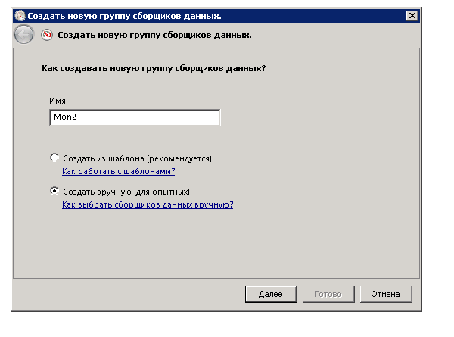The height and width of the screenshot is (337, 454).
Task: Open the "Как работать с шаблонами?" link
Action: (118, 171)
